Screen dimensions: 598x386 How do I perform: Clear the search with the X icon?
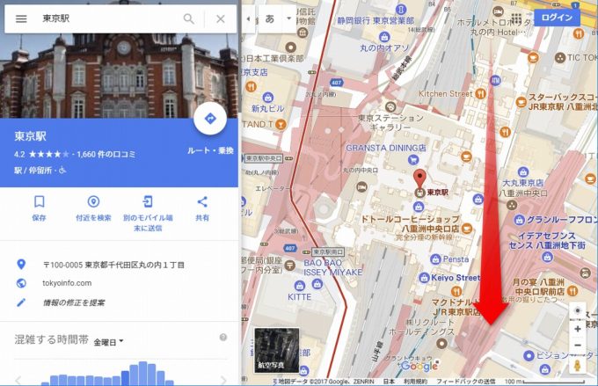click(x=220, y=18)
